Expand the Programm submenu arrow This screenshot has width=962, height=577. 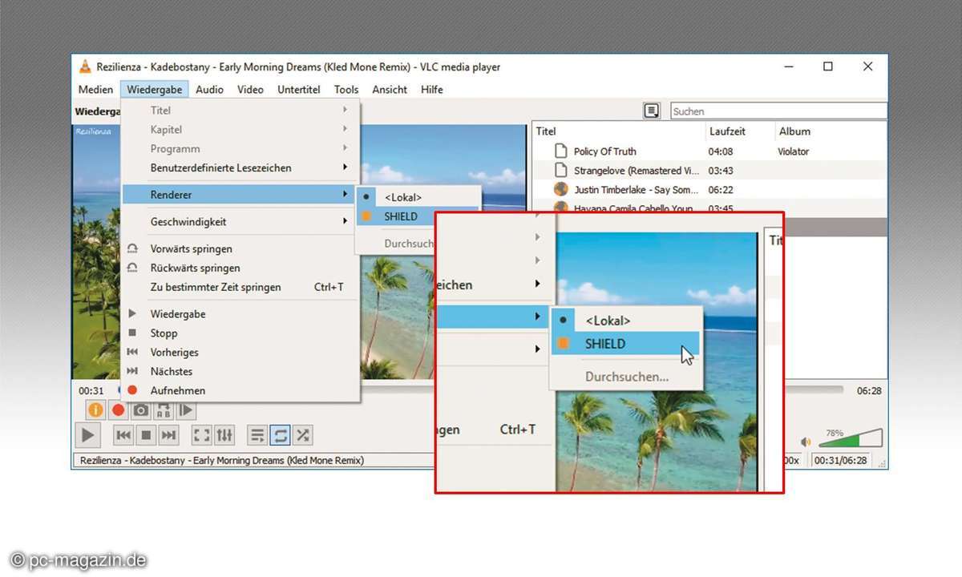pyautogui.click(x=346, y=148)
